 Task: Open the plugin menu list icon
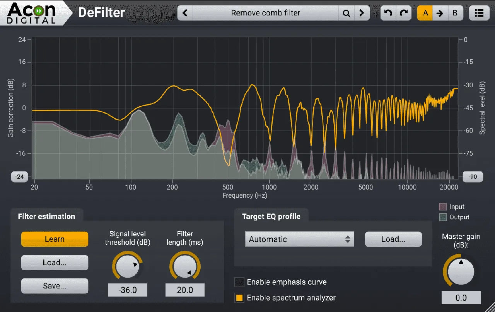[479, 13]
